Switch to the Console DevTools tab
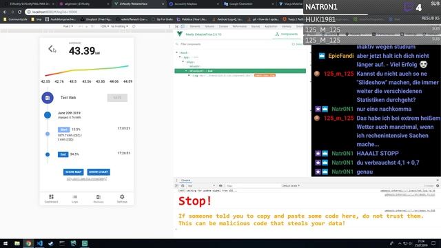441x248 pixels. coord(223,26)
